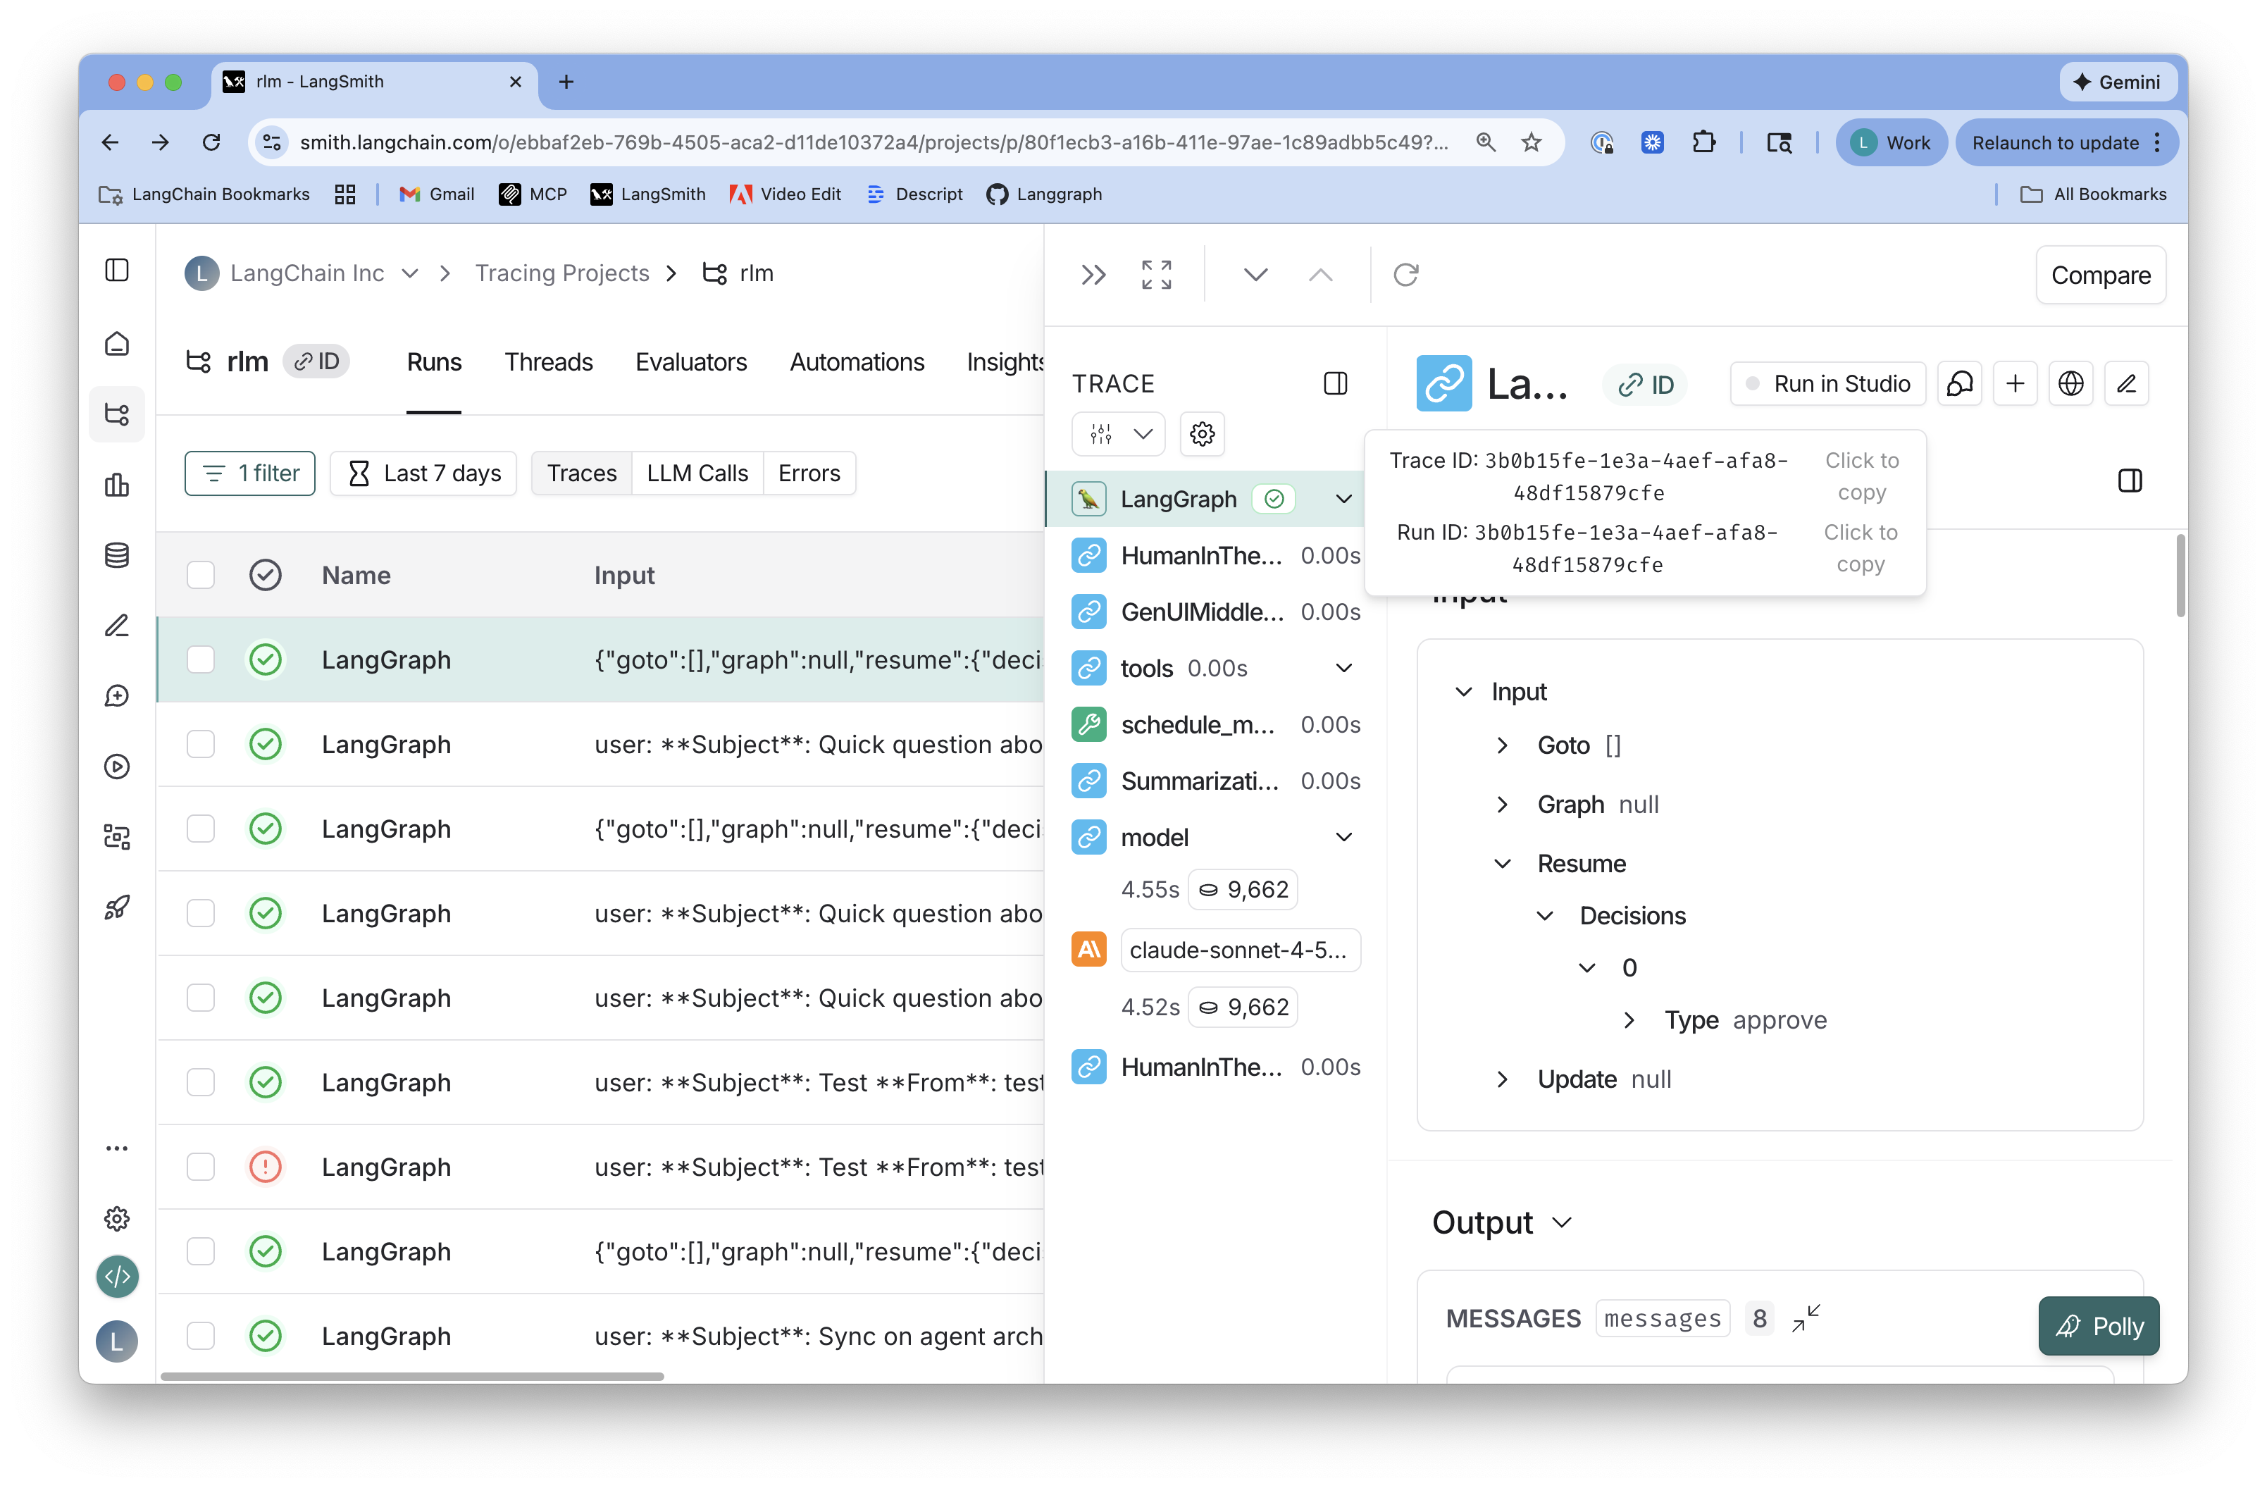Expand trace panel to fullscreen

pos(1156,275)
